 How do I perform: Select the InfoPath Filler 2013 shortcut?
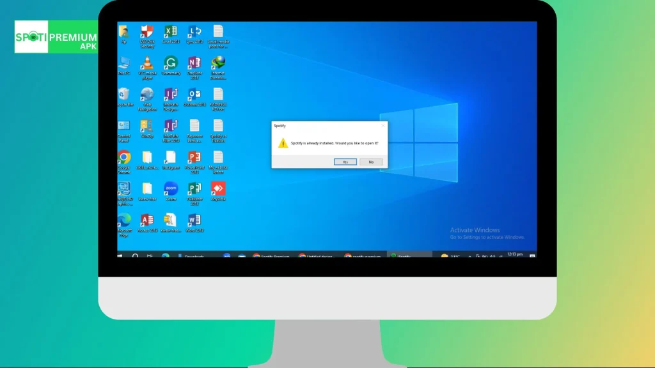[x=171, y=131]
